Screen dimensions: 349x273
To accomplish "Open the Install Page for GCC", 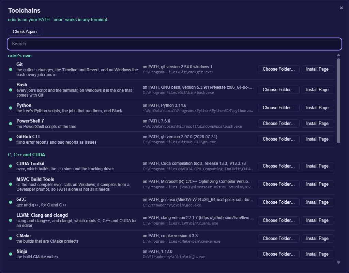I will (317, 202).
